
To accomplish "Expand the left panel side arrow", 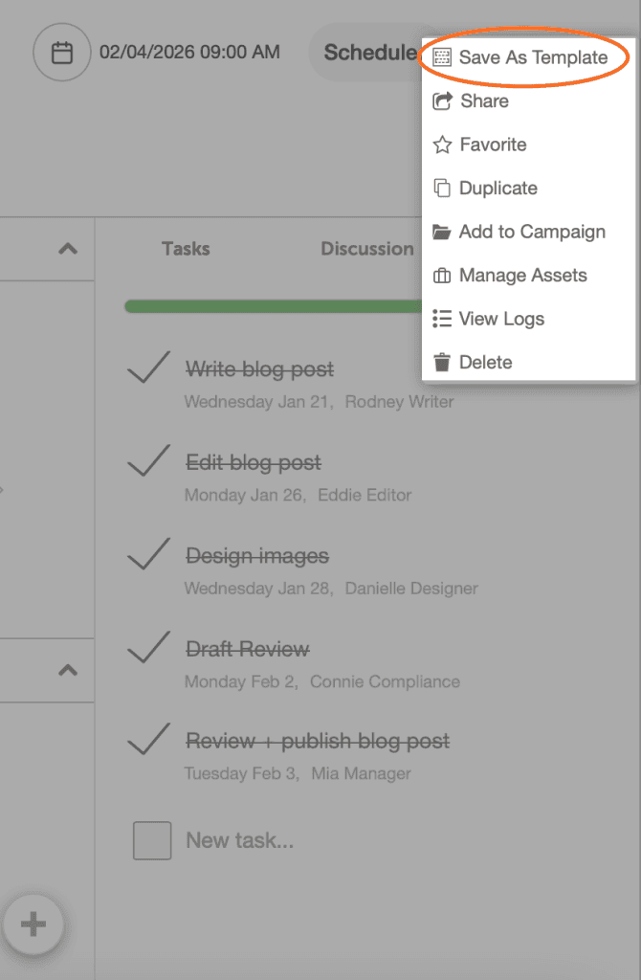I will 4,489.
